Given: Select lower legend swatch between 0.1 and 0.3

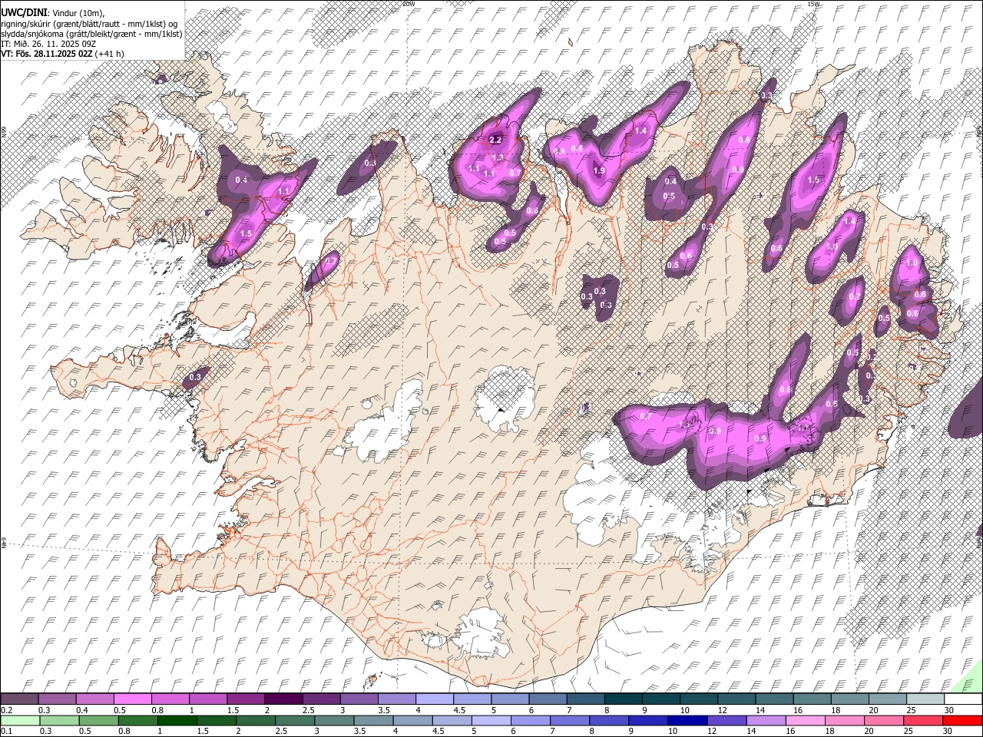Looking at the screenshot, I should point(19,720).
